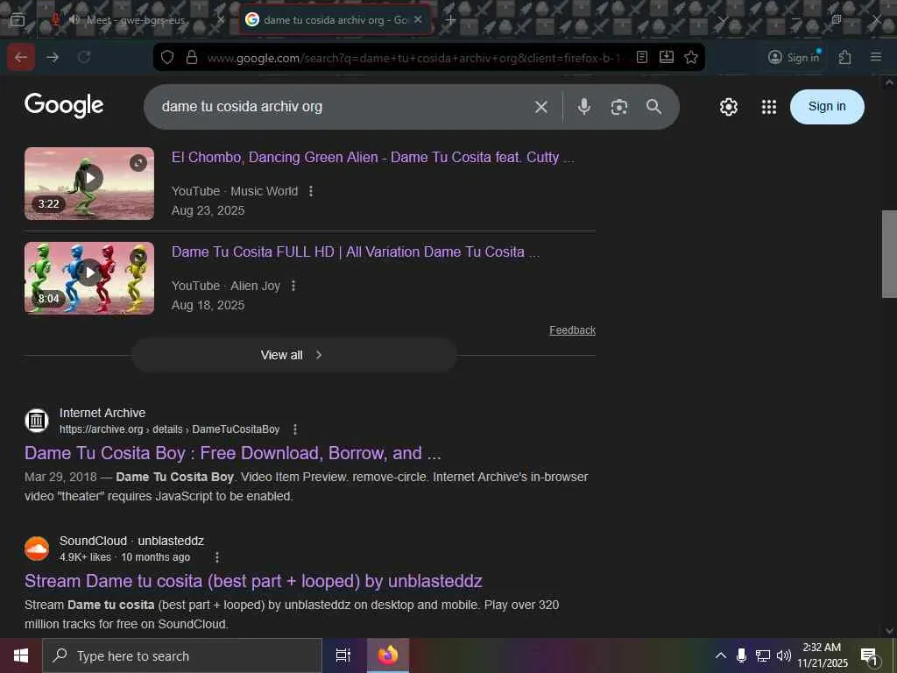Viewport: 897px width, 673px height.
Task: Open more options for SoundCloud result
Action: click(x=216, y=557)
